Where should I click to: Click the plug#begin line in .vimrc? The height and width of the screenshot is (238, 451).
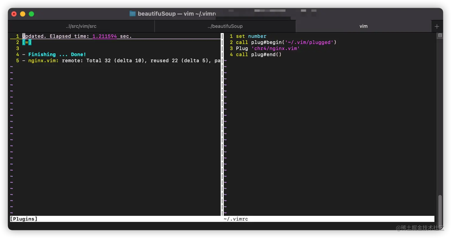(x=286, y=42)
